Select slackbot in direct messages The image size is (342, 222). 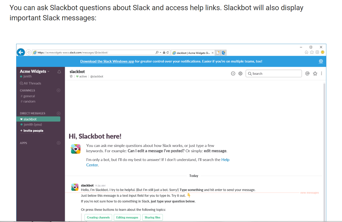(38, 119)
